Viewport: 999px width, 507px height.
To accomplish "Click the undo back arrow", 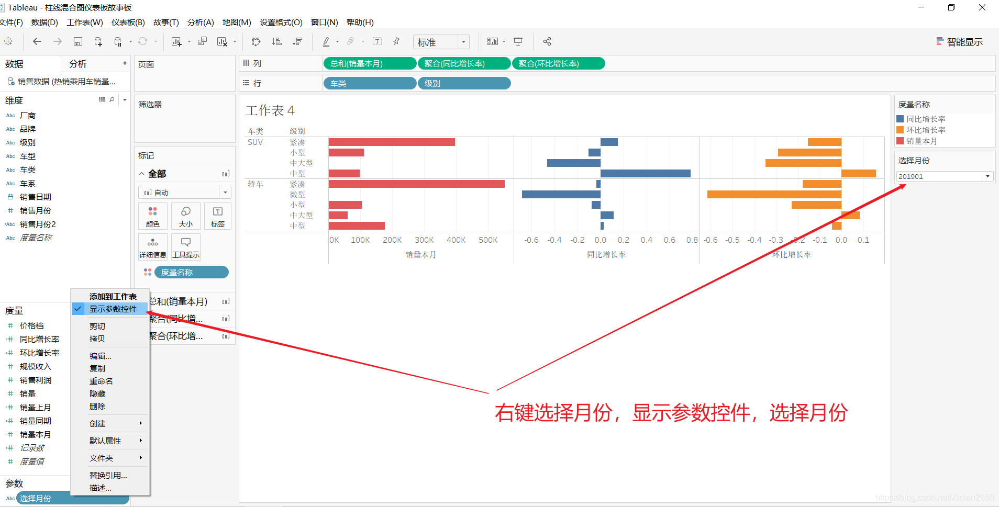I will tap(37, 41).
